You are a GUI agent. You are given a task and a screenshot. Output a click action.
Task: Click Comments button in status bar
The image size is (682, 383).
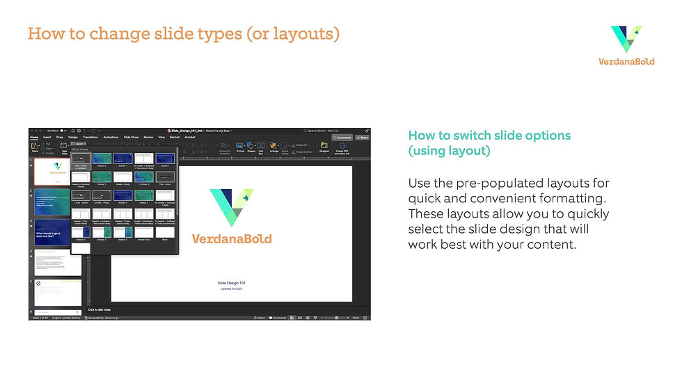[x=278, y=318]
